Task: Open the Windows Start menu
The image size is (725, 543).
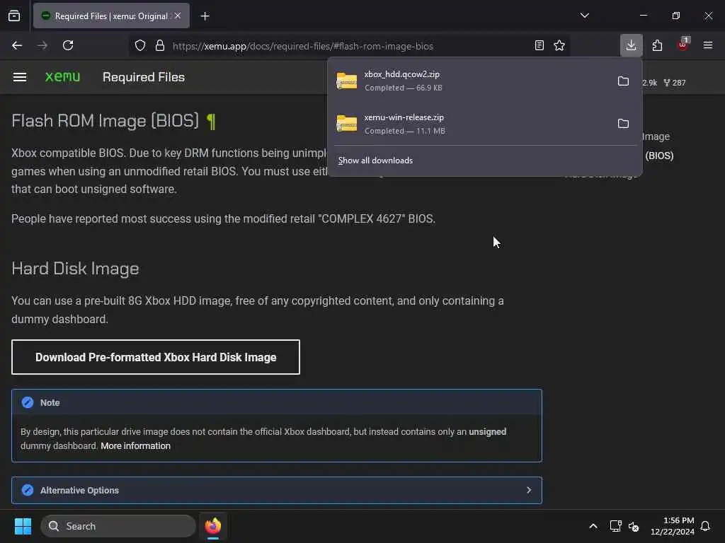Action: click(23, 526)
